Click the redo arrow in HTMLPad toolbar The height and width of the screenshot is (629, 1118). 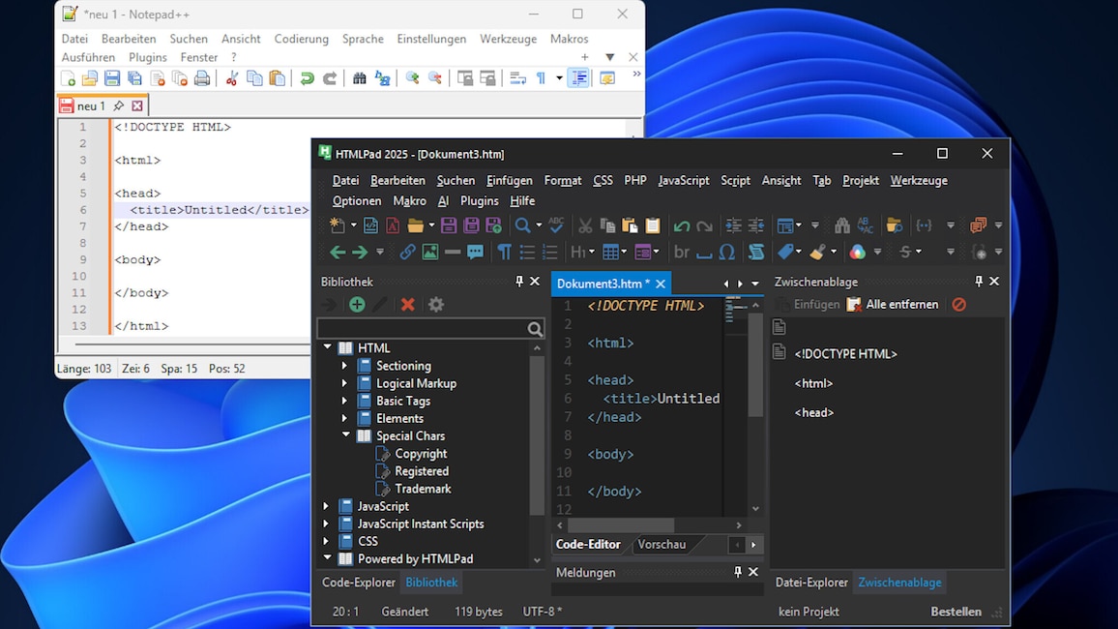704,226
